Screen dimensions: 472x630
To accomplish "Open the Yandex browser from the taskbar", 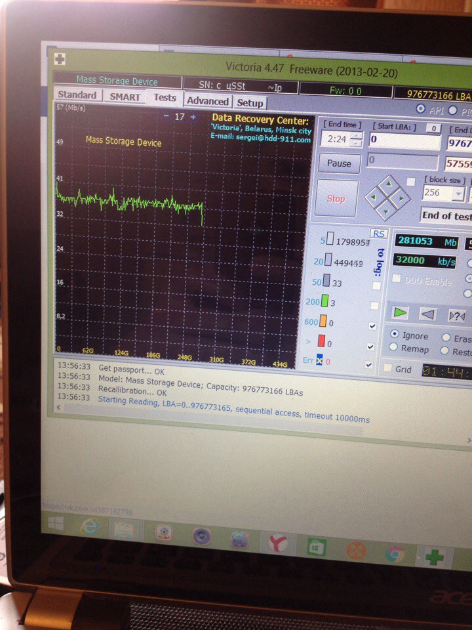I will click(x=278, y=543).
